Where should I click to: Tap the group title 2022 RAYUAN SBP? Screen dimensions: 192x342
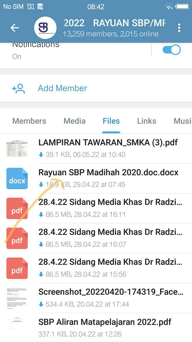coord(115,23)
